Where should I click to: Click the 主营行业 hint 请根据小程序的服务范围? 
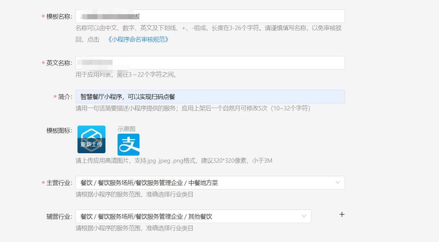(134, 194)
